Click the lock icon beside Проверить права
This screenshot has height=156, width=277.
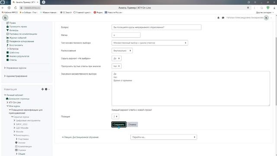[x=7, y=26]
